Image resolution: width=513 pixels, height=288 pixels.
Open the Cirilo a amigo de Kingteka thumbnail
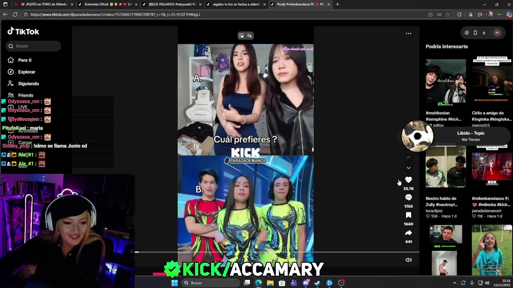(x=492, y=80)
